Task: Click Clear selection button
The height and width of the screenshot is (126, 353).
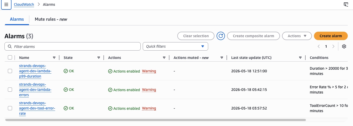Action: [x=196, y=36]
